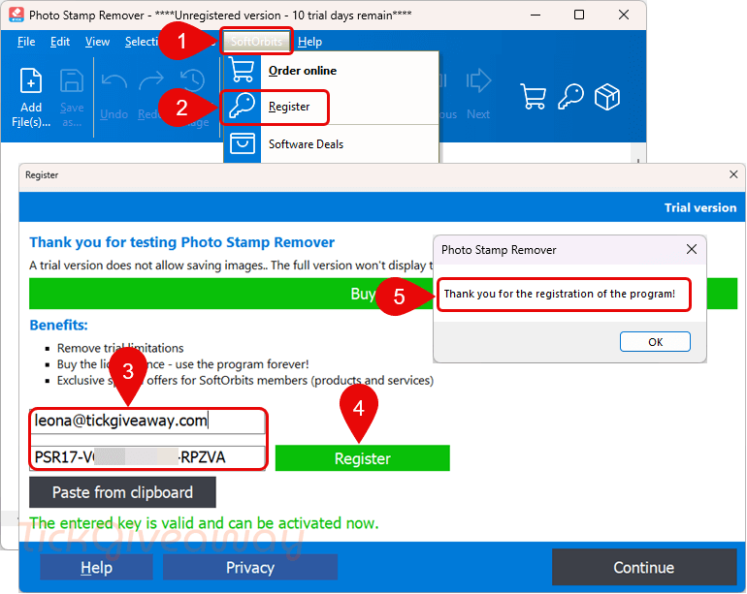
Task: Click the Next arrow toolbar icon
Action: click(478, 81)
